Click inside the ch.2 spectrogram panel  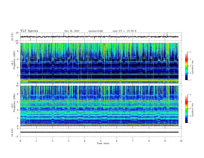point(99,106)
